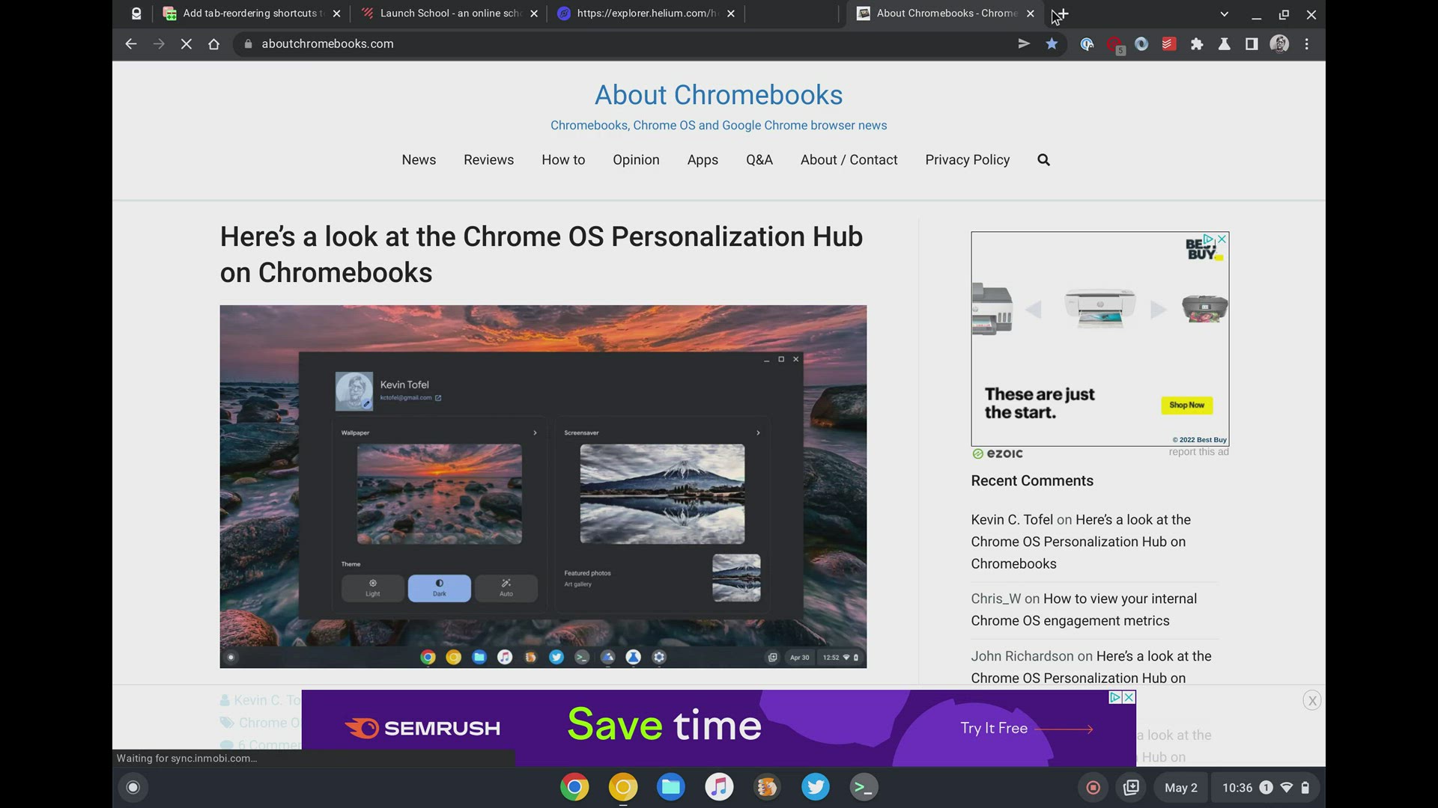This screenshot has height=808, width=1438.
Task: Close the About Chromebooks tab
Action: [x=1031, y=13]
